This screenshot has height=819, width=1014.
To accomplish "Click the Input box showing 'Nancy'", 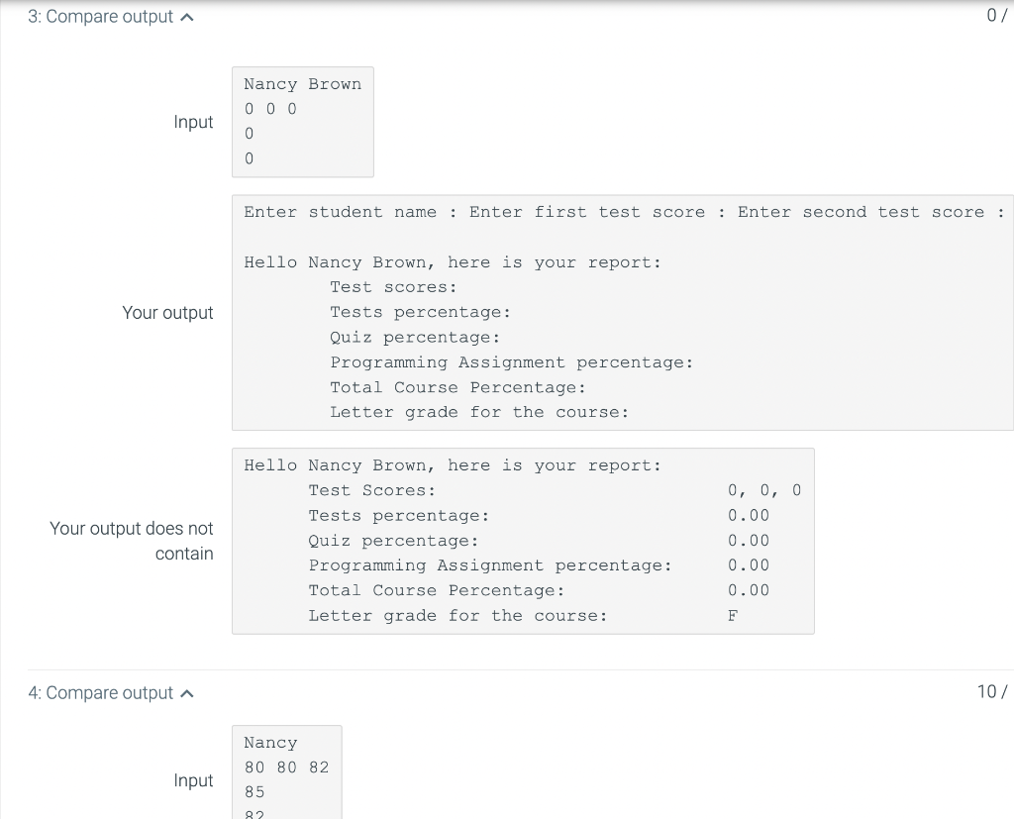I will pos(286,772).
